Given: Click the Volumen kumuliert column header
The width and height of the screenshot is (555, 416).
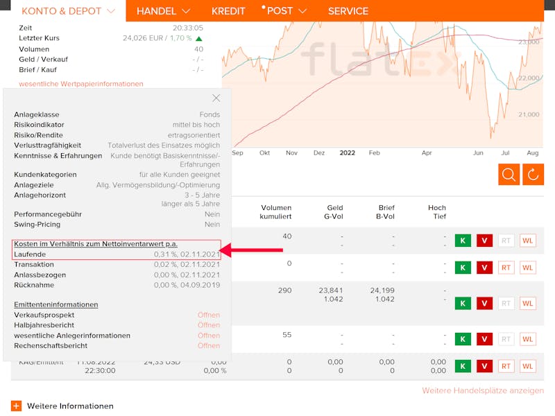Looking at the screenshot, I should coord(275,212).
